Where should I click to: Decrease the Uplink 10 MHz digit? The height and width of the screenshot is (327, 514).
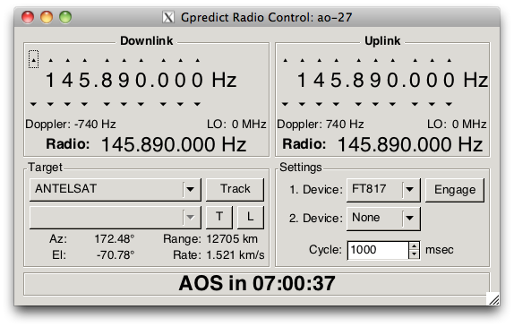(319, 104)
